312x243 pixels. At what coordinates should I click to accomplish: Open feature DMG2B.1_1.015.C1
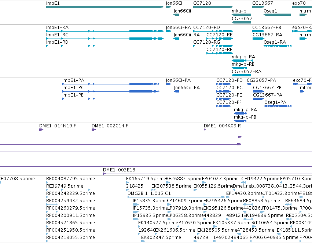tap(176, 197)
